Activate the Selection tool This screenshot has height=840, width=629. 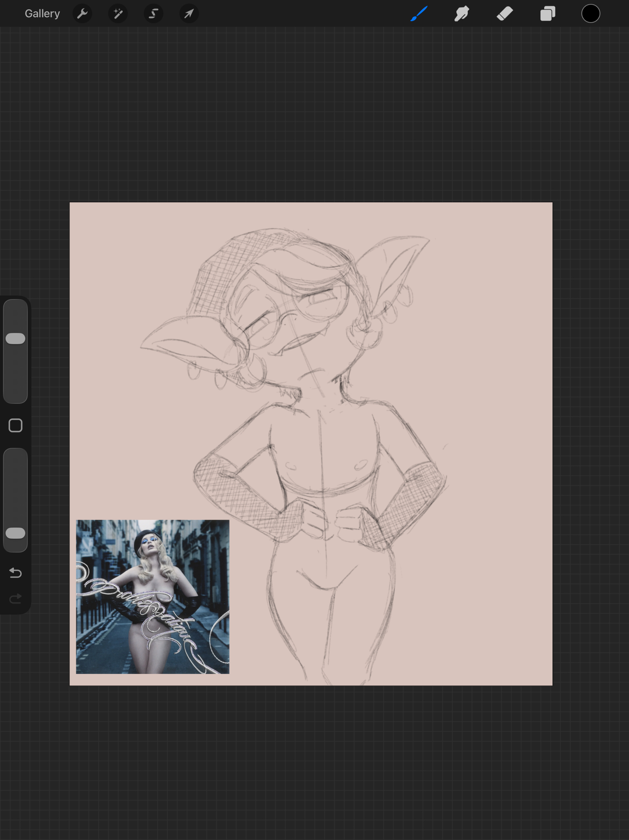tap(154, 14)
